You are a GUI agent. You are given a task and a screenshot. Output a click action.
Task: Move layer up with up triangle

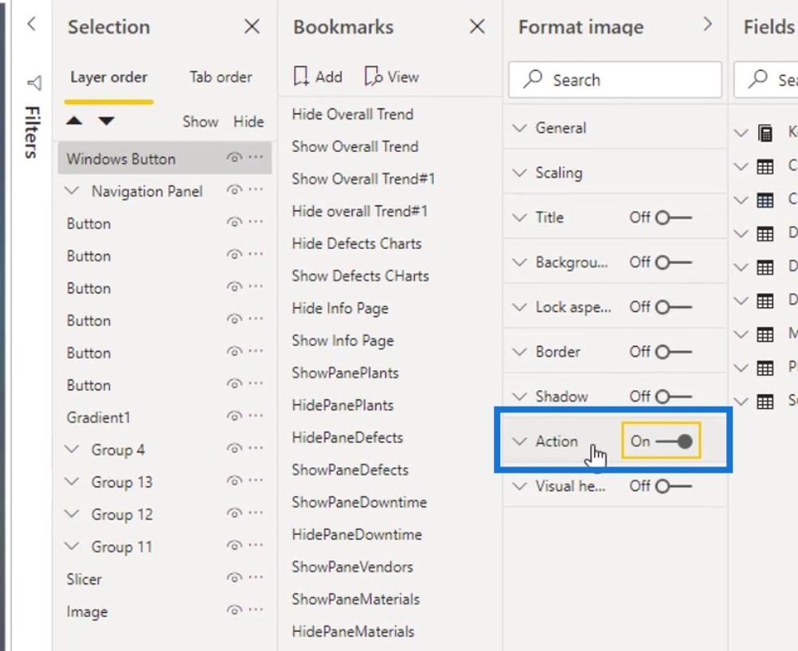74,120
